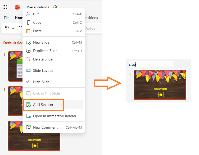Select the ANSWER slide thumbnail on right
The width and height of the screenshot is (199, 155).
coord(160,85)
